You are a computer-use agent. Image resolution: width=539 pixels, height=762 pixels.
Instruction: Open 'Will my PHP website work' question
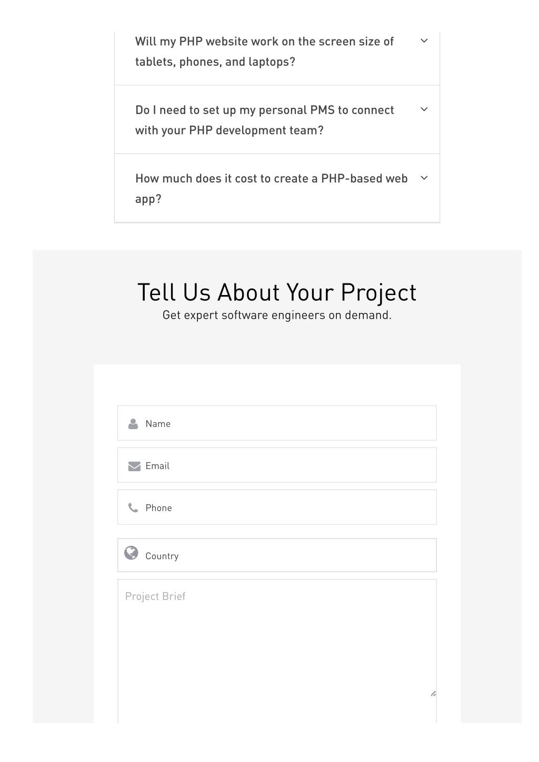click(264, 52)
